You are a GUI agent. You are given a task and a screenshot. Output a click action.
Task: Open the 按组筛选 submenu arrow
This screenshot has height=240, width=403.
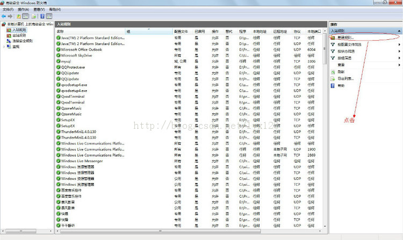399,58
